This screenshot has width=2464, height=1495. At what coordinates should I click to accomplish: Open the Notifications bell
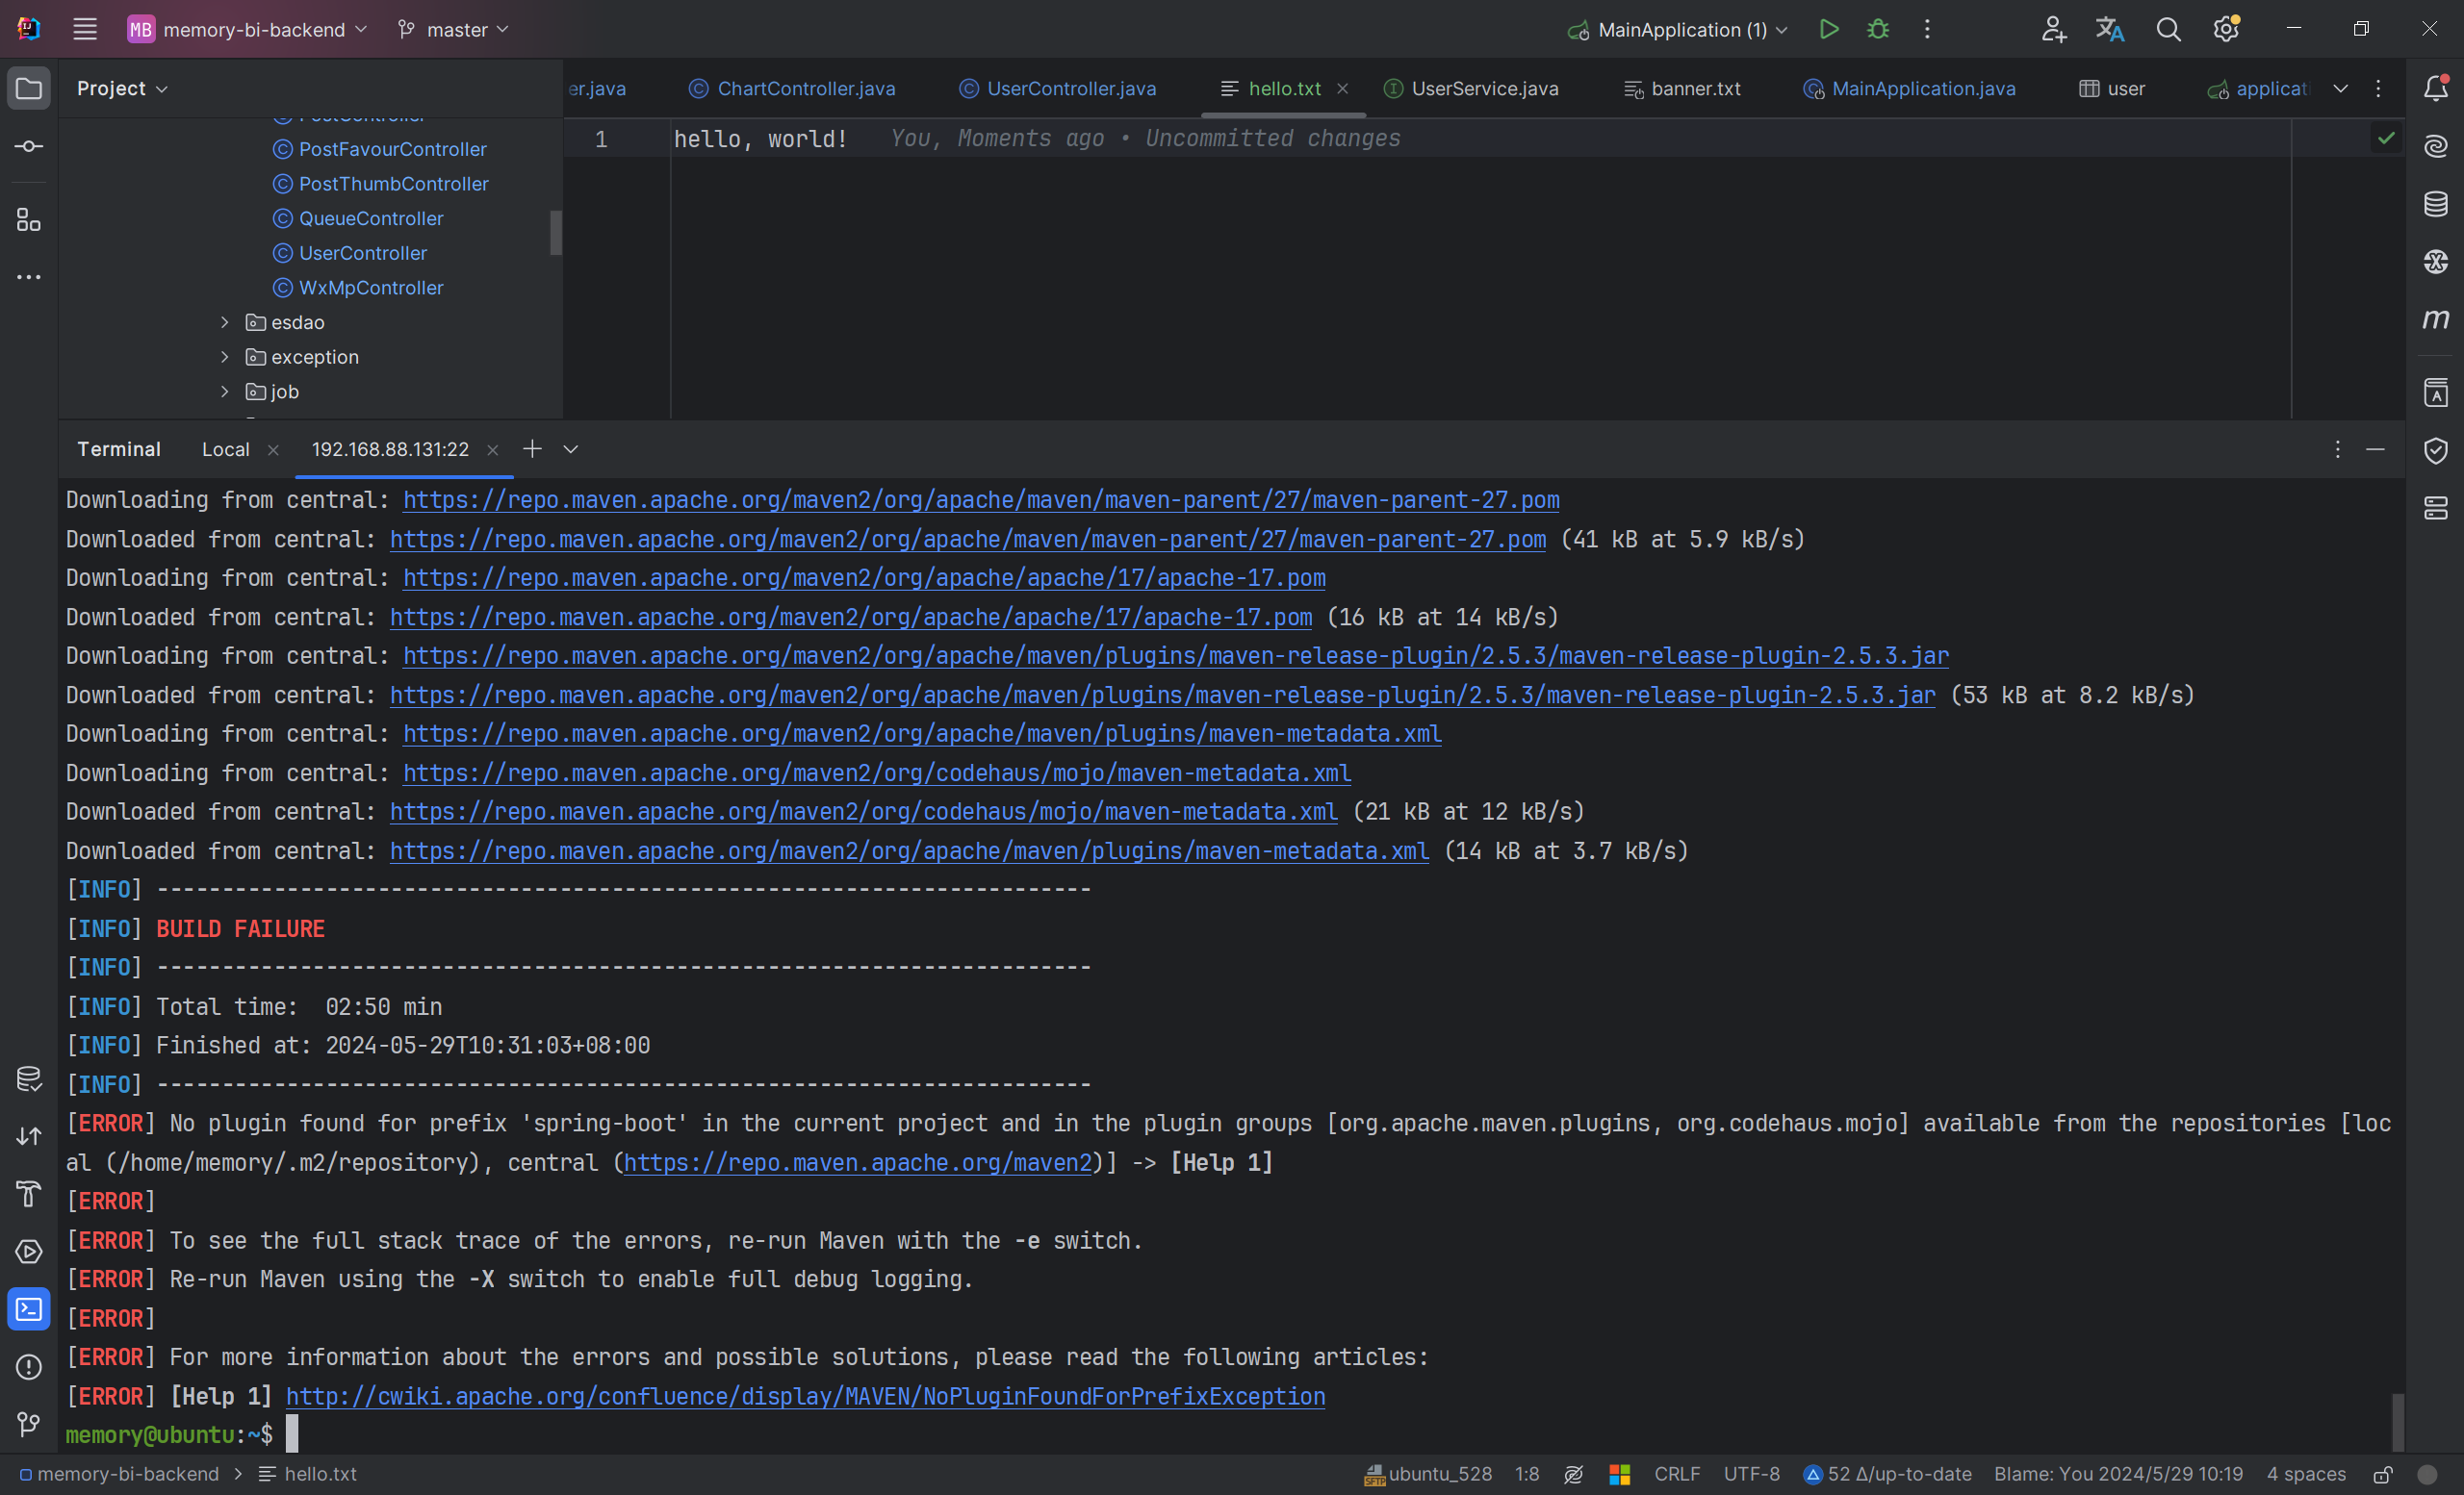coord(2435,88)
